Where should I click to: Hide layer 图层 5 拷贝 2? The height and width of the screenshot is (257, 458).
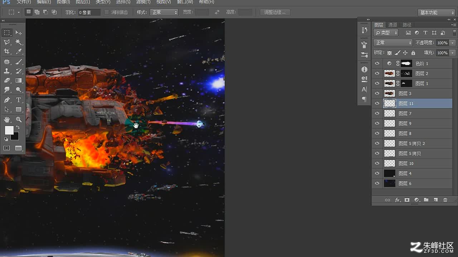point(377,143)
